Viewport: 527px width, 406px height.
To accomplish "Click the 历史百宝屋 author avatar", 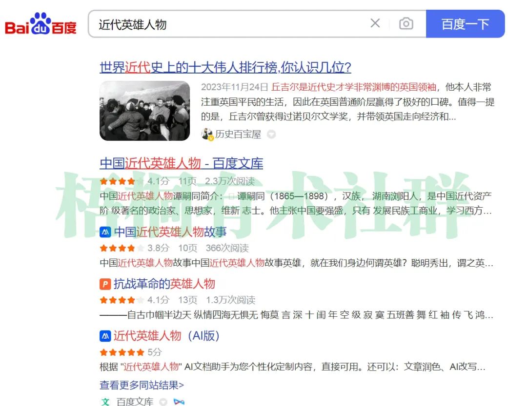I will pyautogui.click(x=207, y=133).
